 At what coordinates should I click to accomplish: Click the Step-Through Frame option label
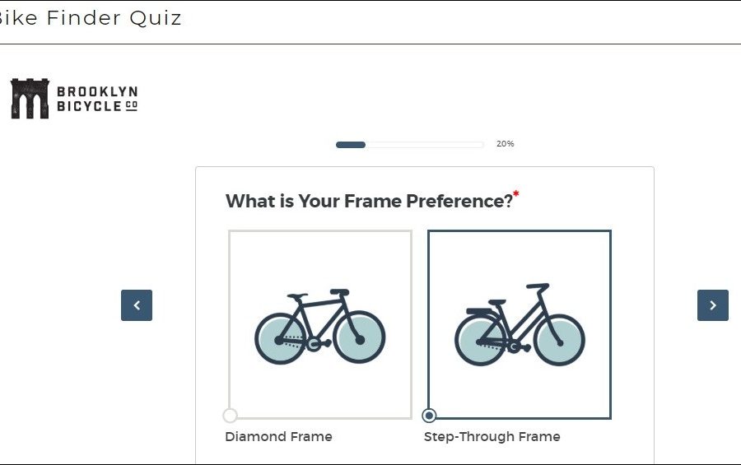[492, 437]
